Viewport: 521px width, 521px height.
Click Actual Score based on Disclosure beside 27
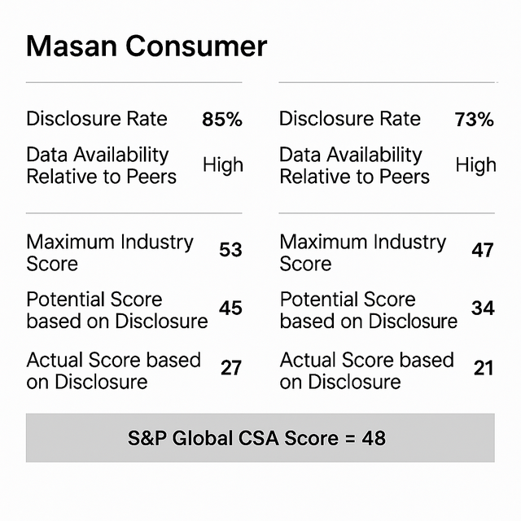[114, 370]
